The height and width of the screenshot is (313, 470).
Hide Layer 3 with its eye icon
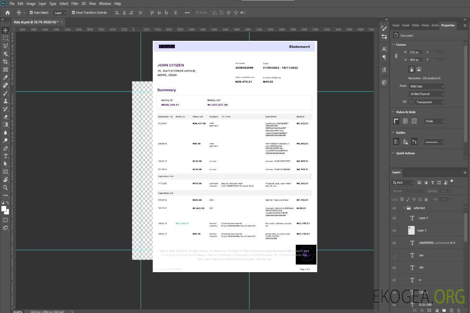coord(394,230)
